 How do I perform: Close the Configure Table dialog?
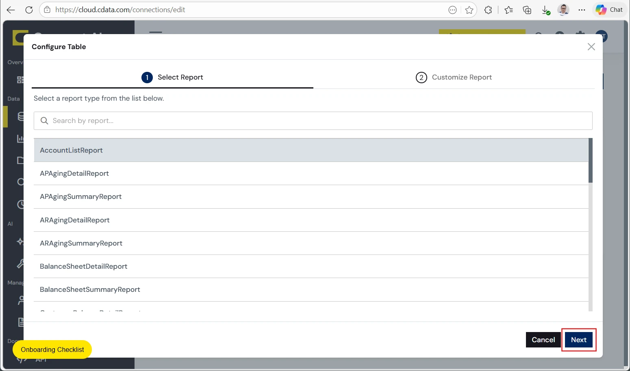(591, 47)
